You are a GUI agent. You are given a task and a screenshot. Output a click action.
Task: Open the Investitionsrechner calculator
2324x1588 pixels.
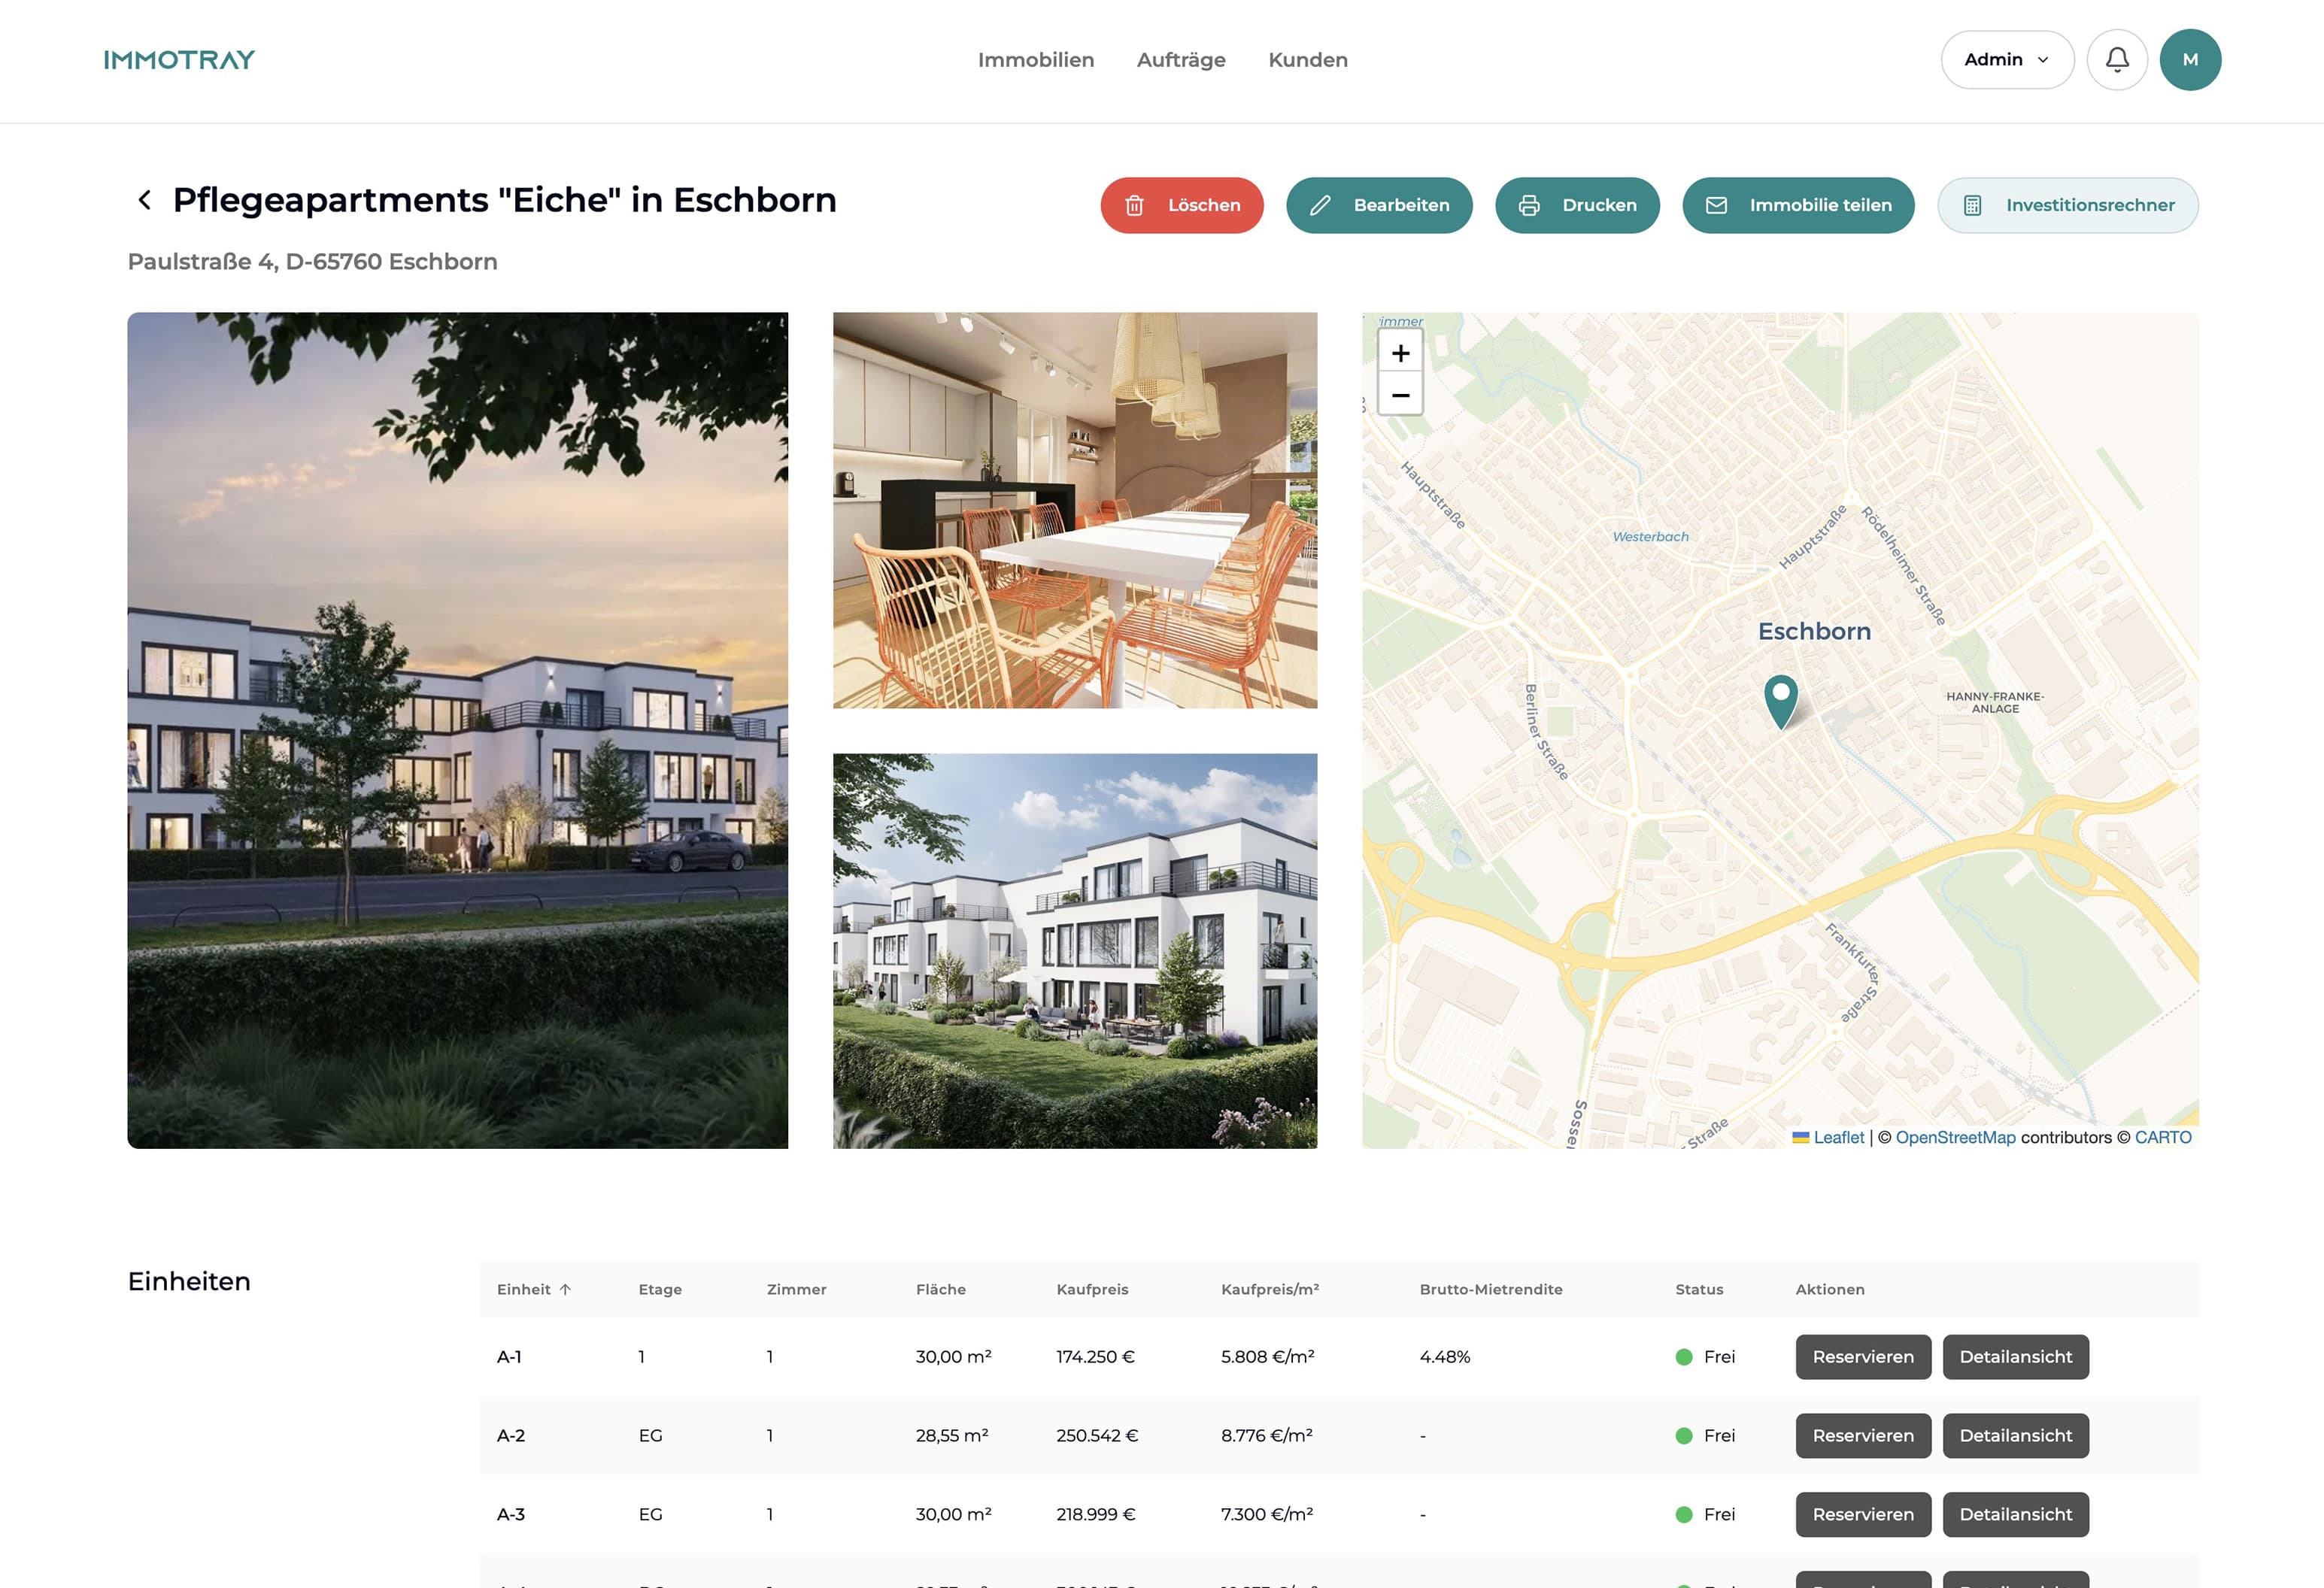tap(2067, 205)
